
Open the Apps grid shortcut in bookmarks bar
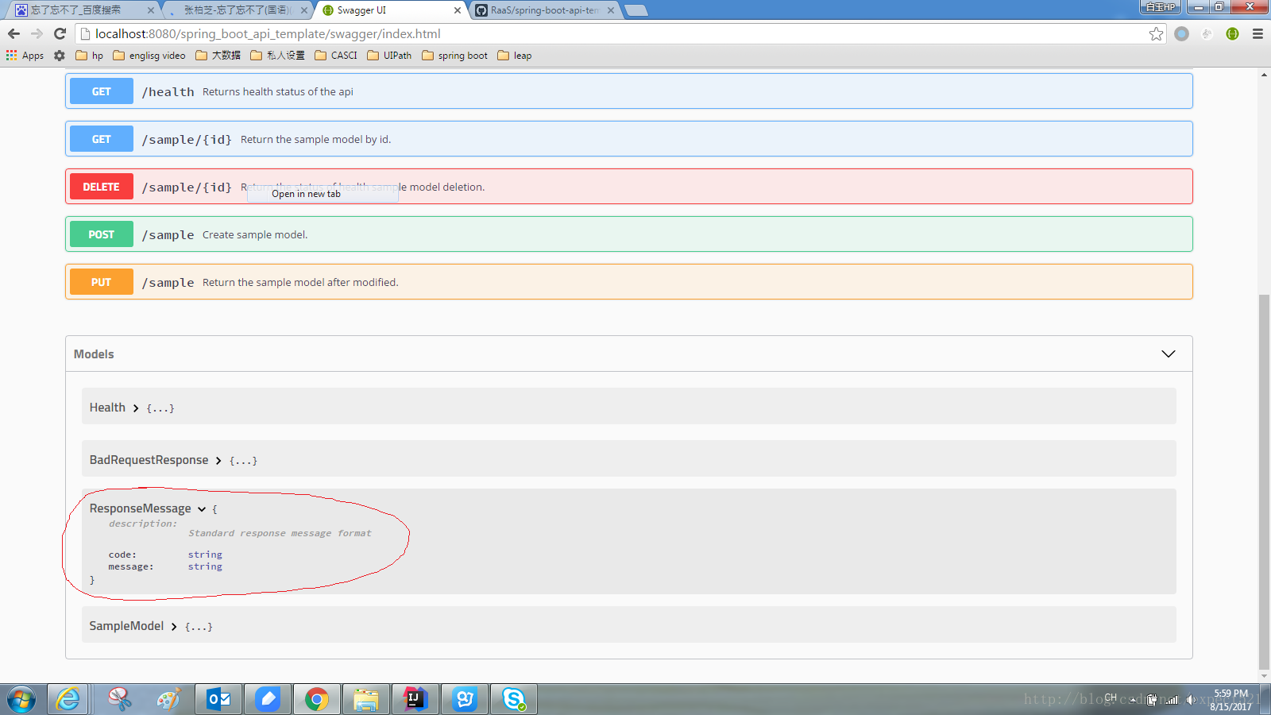(x=25, y=55)
